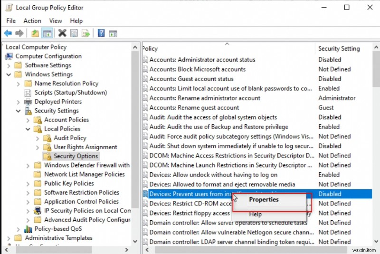This screenshot has height=254, width=380.
Task: Select Security Options in the tree
Action: (76, 156)
